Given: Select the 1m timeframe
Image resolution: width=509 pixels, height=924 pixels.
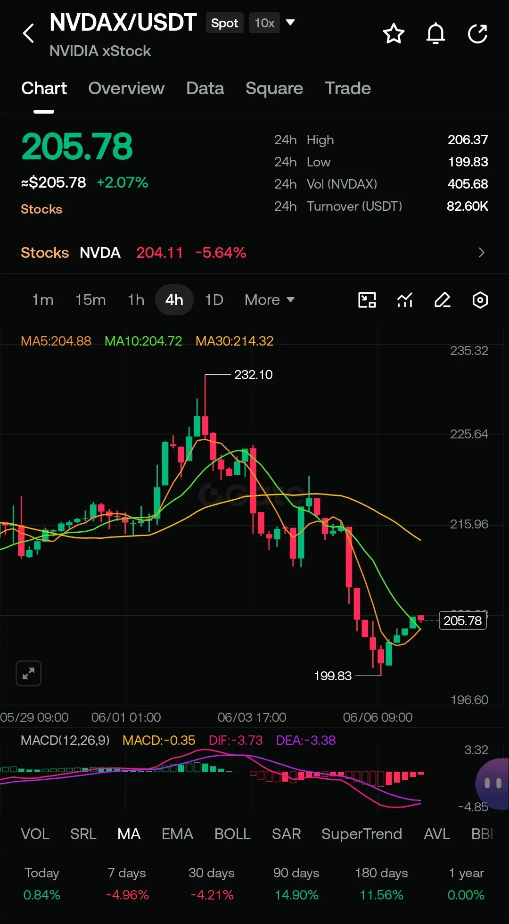Looking at the screenshot, I should coord(42,300).
